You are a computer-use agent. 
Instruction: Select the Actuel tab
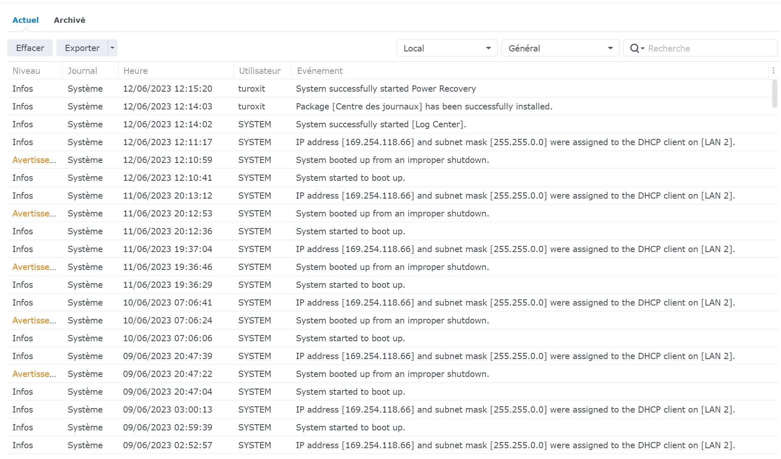[x=26, y=20]
